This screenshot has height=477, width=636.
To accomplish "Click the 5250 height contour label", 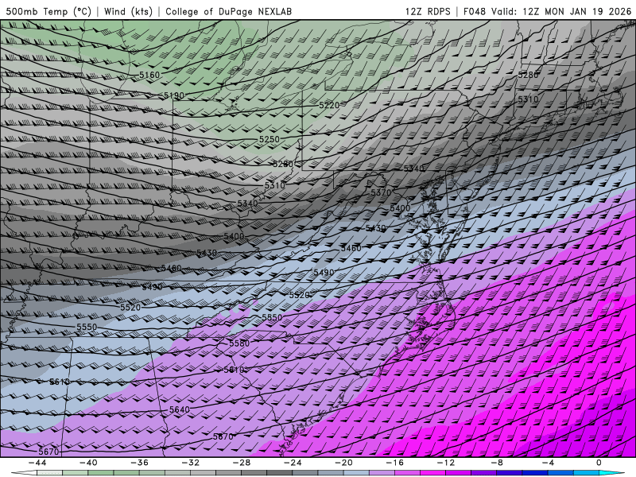I will 270,139.
